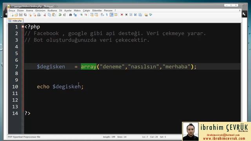251x141 pixels.
Task: Click "Sel : 5" in the status bar
Action: click(163, 137)
